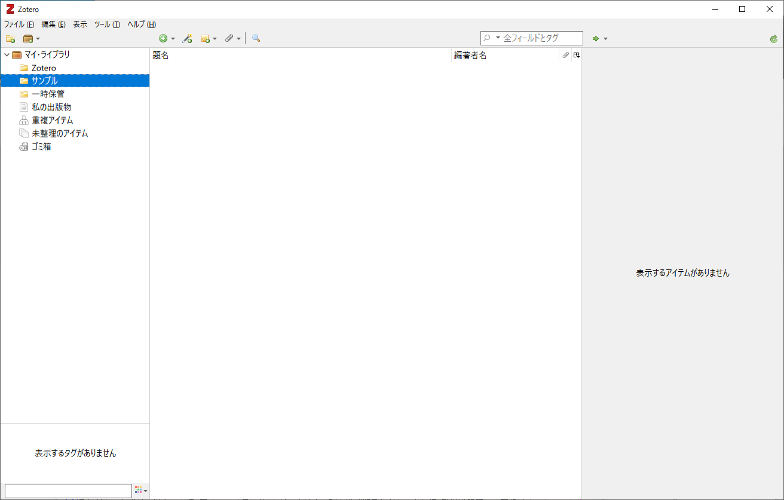Open the ファイル menu

pyautogui.click(x=19, y=24)
